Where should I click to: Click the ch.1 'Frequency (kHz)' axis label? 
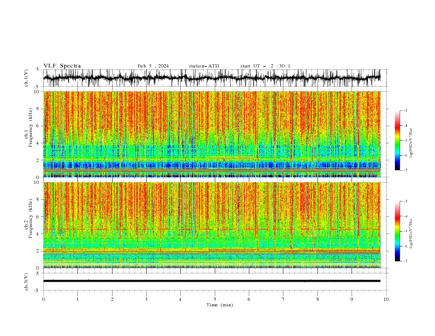tap(30, 127)
